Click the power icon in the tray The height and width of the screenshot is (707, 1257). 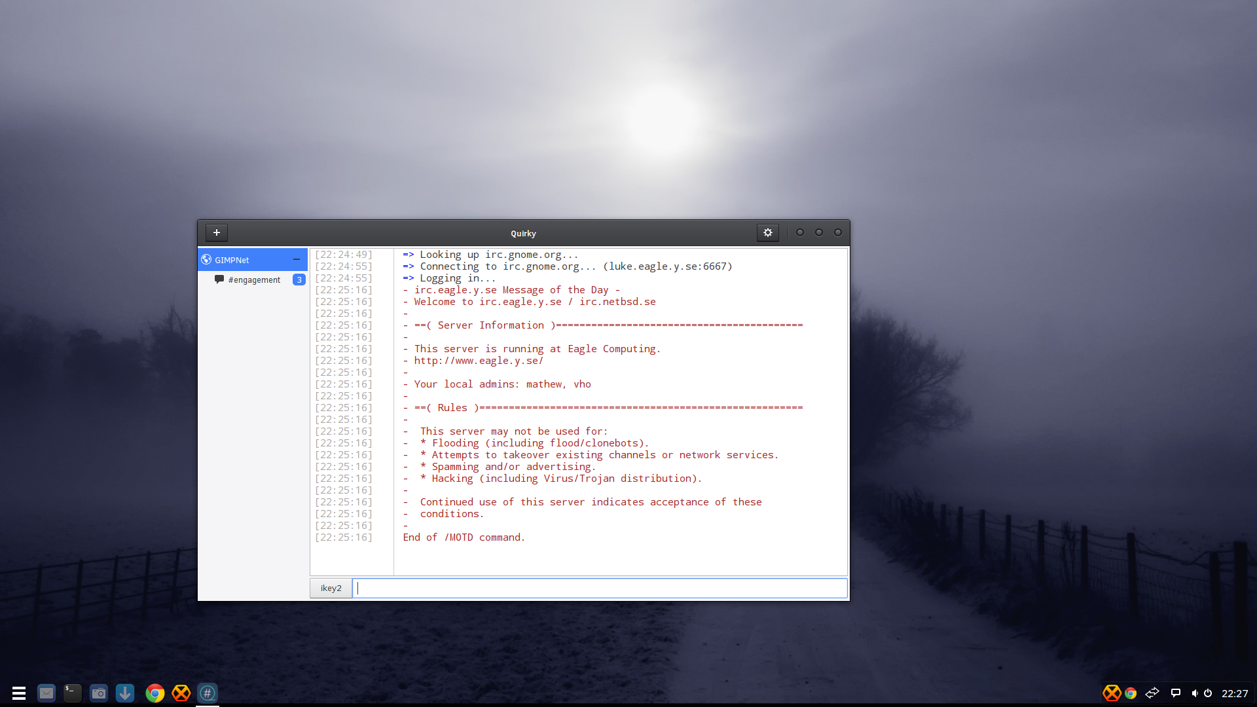[1208, 693]
